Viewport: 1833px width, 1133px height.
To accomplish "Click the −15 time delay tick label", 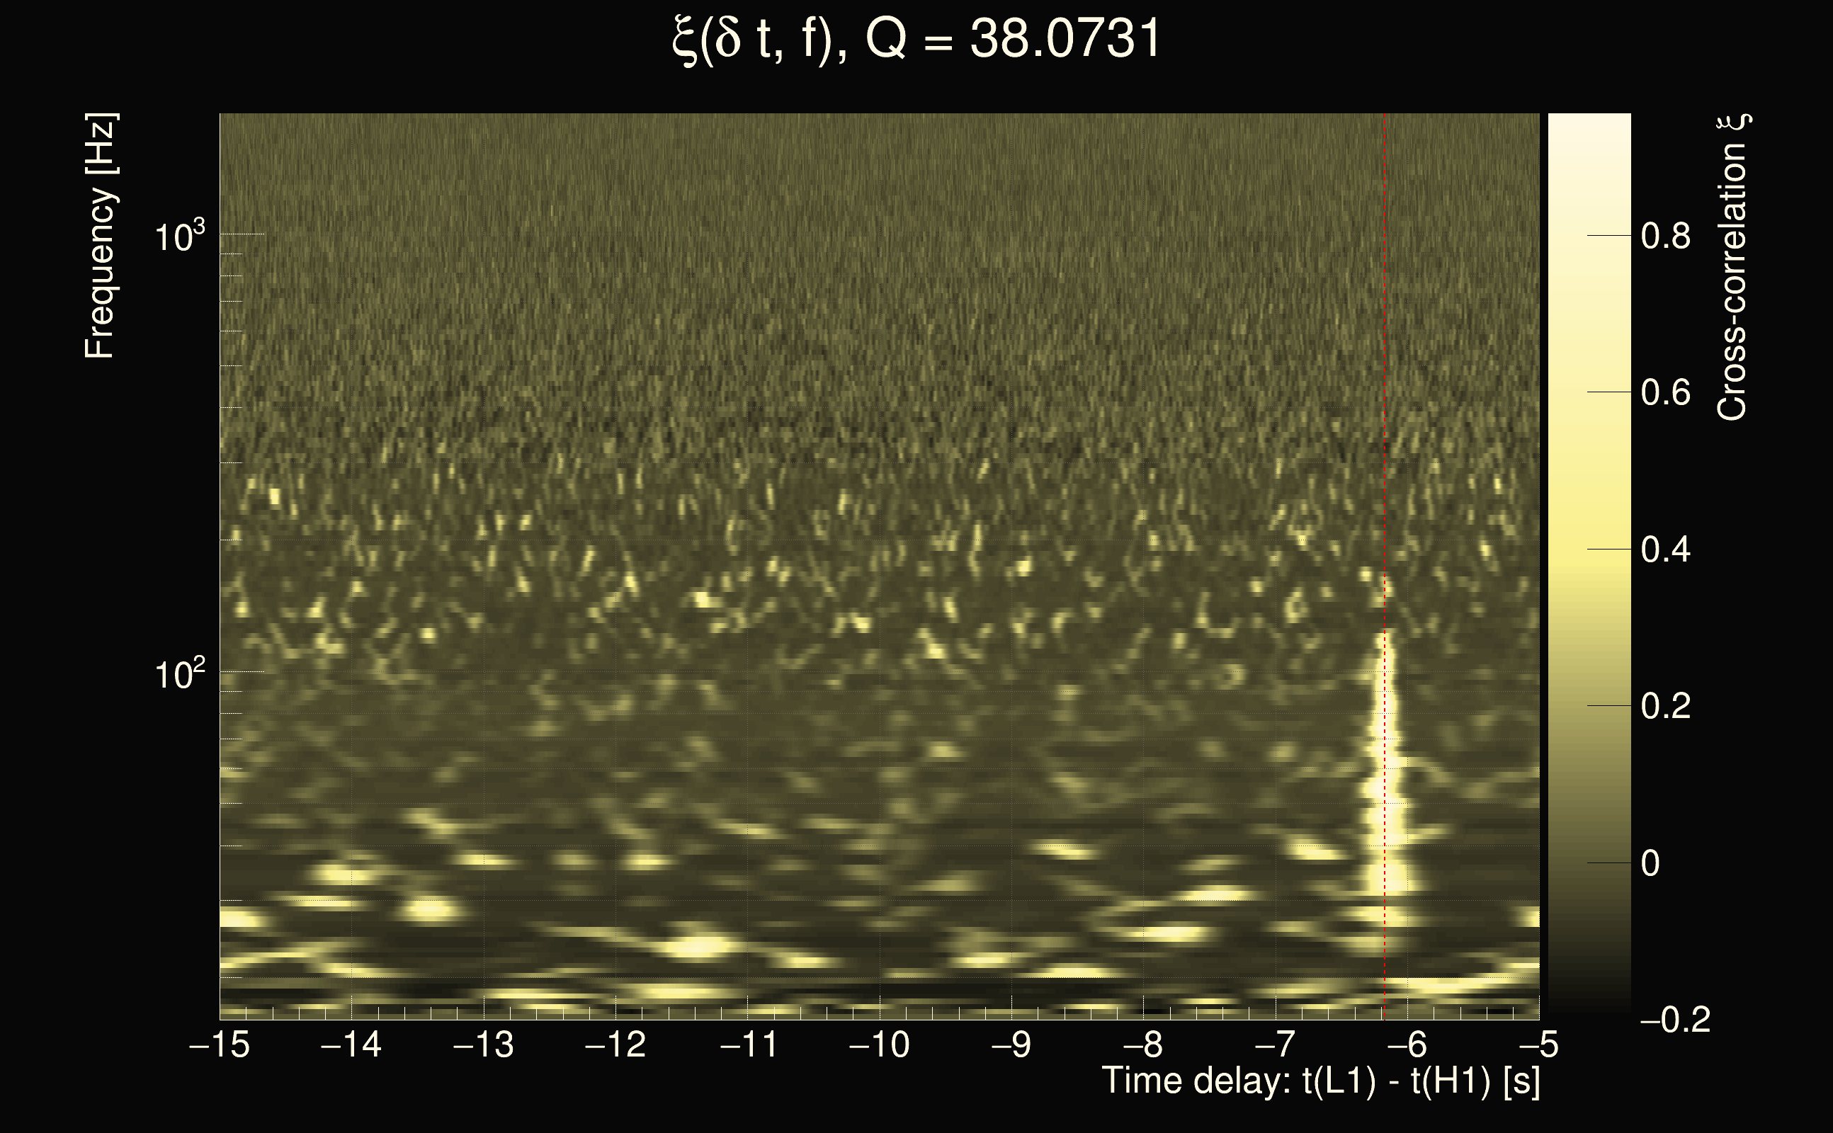I will pos(219,1044).
